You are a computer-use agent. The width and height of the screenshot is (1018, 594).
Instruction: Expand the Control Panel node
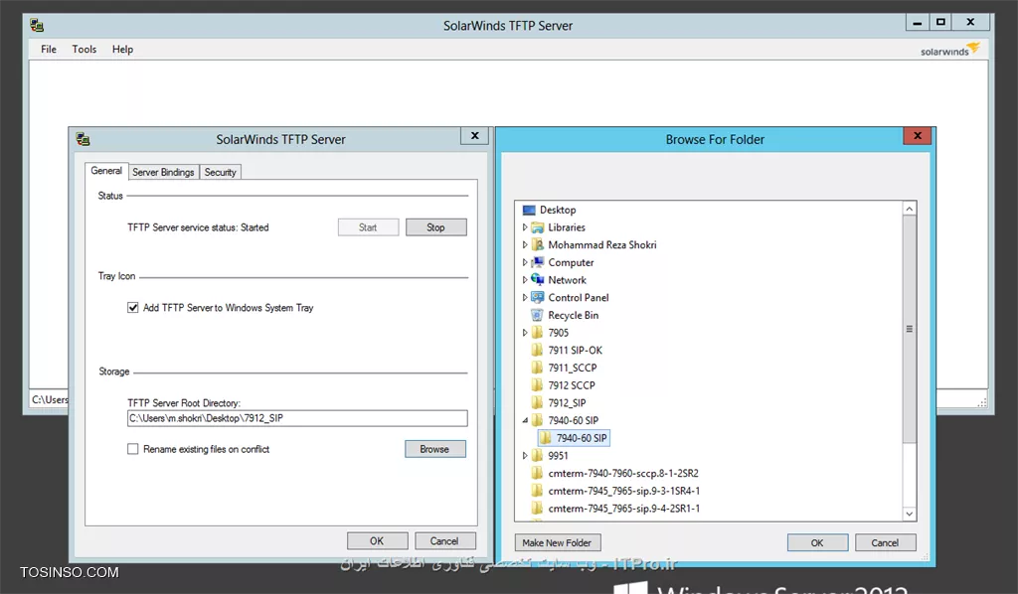(525, 298)
